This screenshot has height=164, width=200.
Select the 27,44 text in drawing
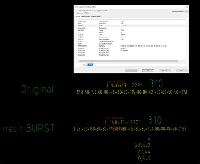point(144,152)
